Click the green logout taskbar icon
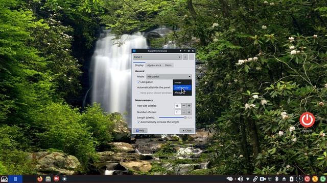This screenshot has height=183, width=327. tap(323, 179)
